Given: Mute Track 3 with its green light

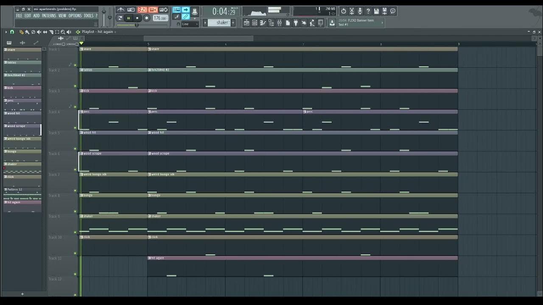Looking at the screenshot, I should (75, 107).
